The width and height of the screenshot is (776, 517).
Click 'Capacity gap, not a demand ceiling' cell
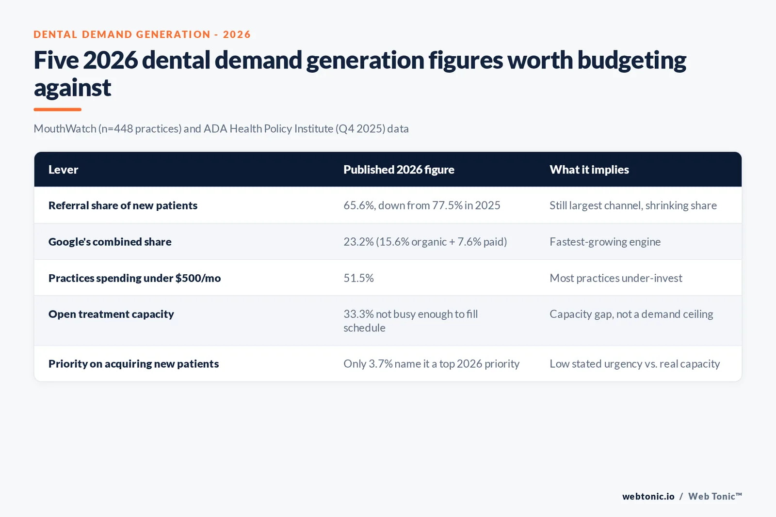(x=631, y=314)
